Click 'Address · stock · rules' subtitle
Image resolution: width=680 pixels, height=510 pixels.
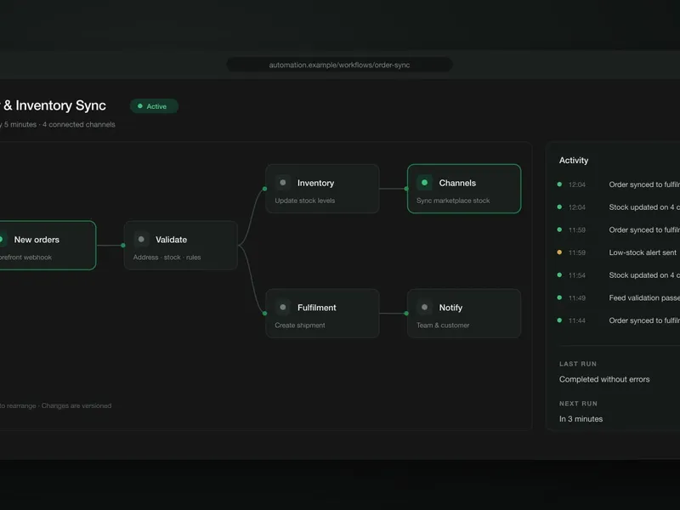(167, 258)
